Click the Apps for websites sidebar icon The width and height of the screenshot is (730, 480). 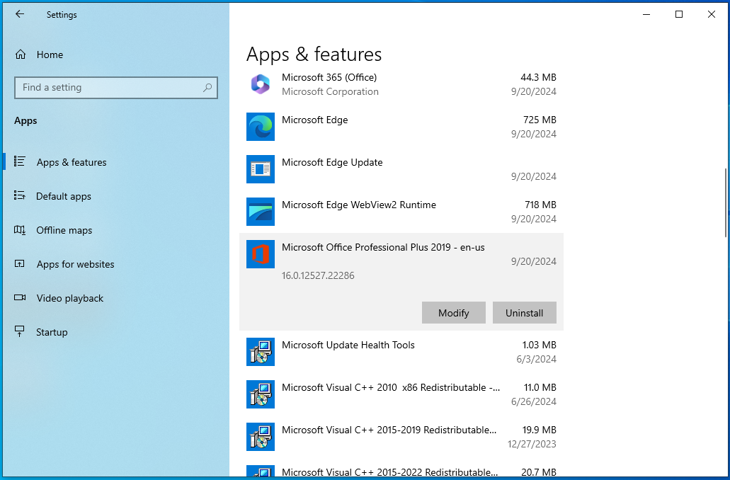(x=20, y=264)
